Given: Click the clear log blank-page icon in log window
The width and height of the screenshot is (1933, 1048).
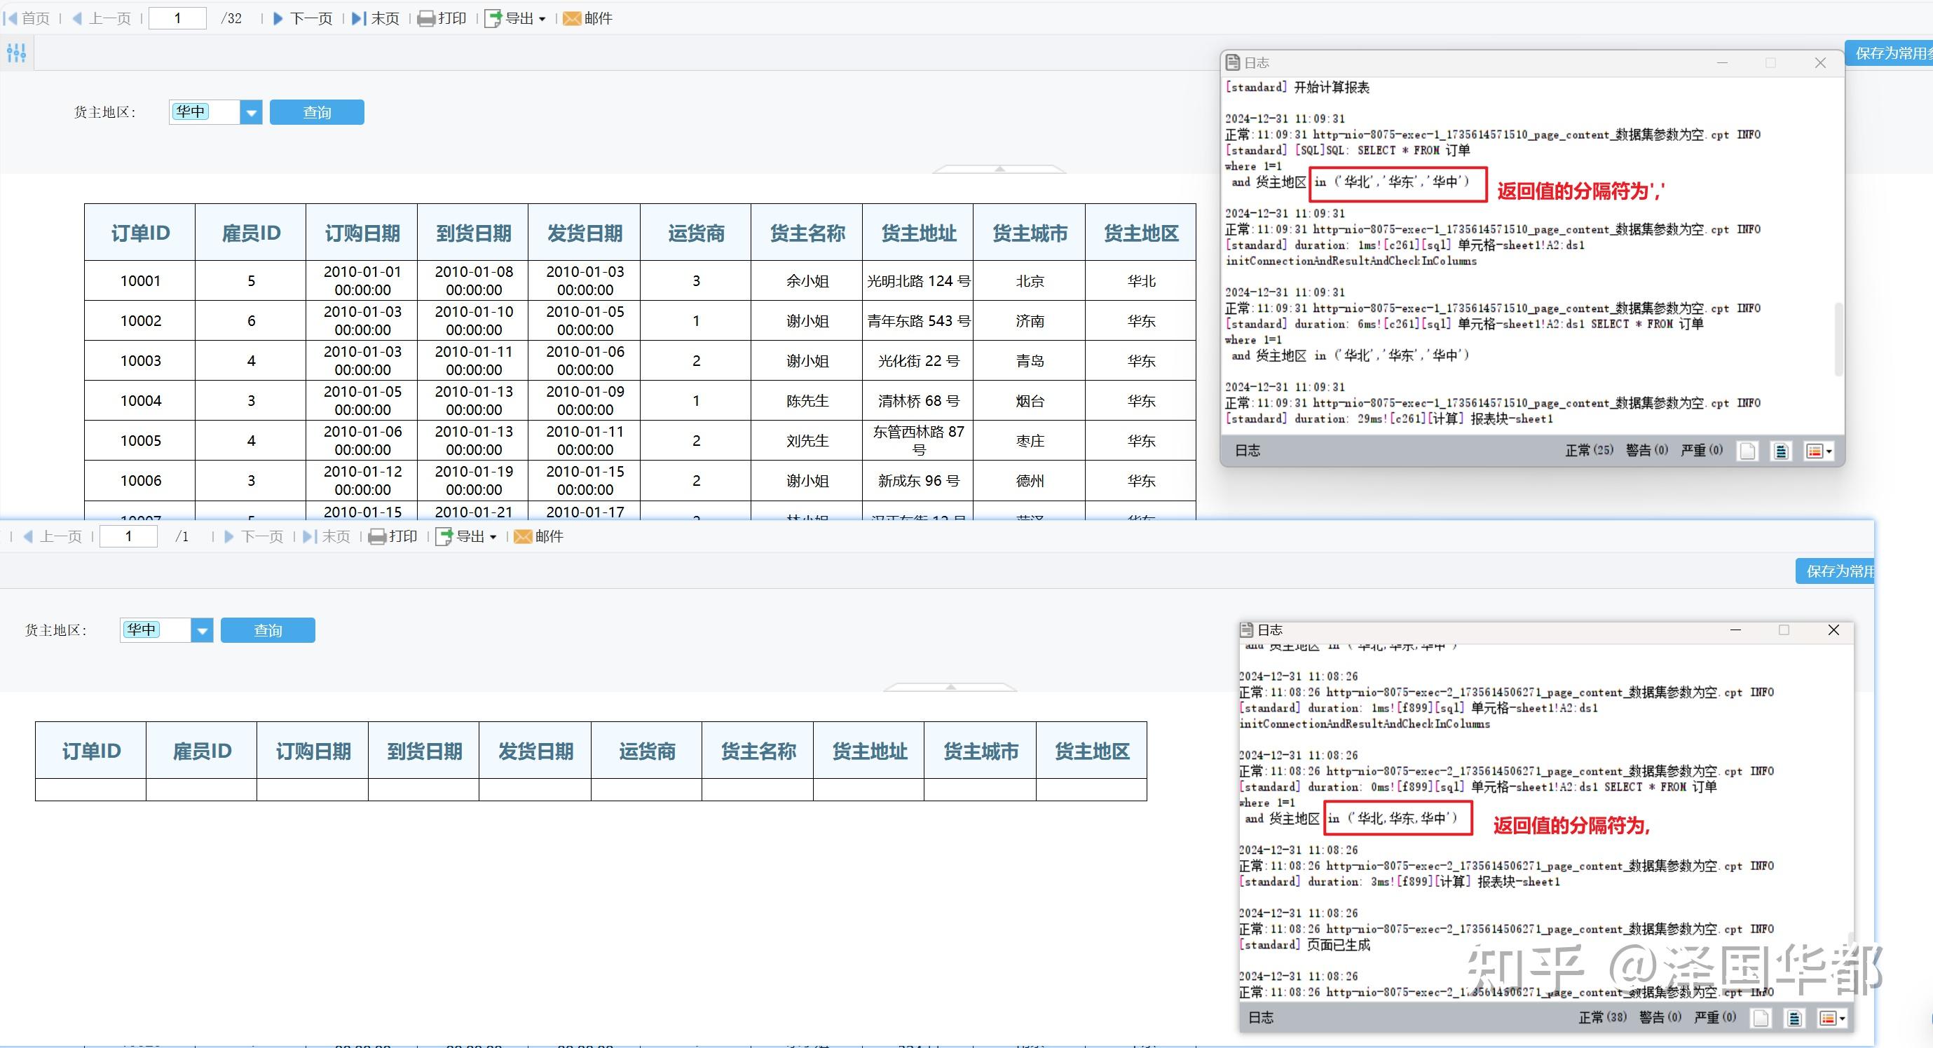Looking at the screenshot, I should click(1748, 451).
